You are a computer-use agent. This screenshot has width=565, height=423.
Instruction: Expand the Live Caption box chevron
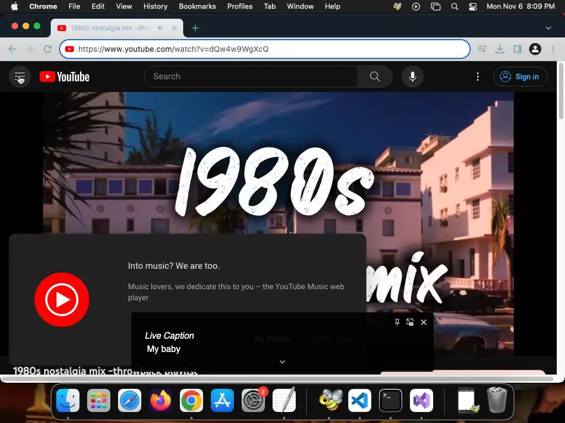point(282,362)
